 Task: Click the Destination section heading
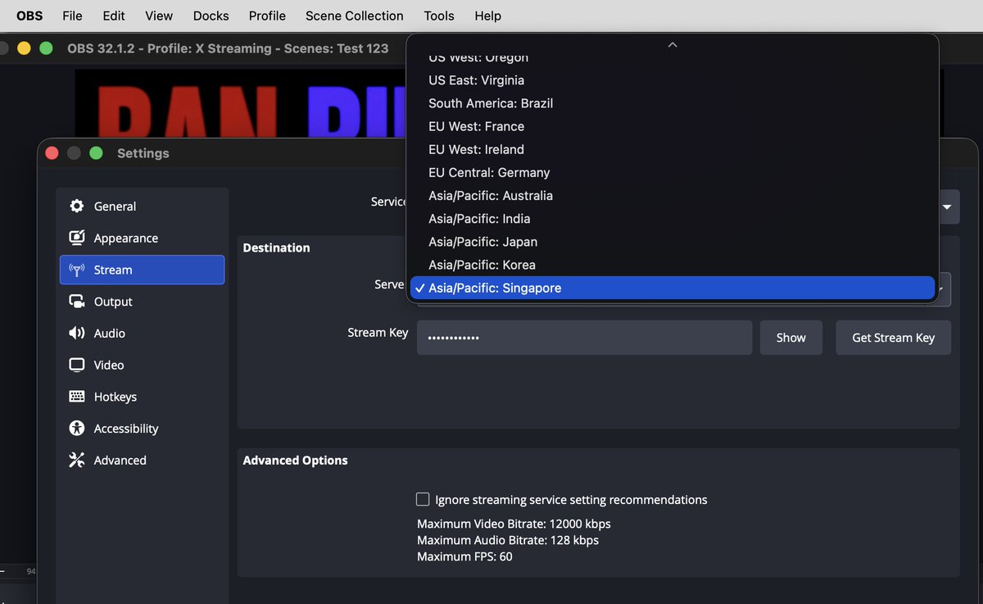click(276, 248)
